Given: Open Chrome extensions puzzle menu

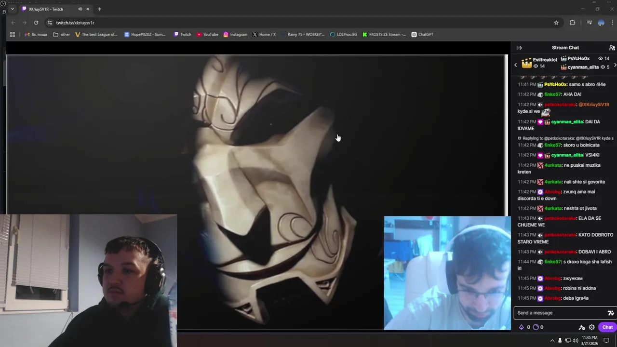Looking at the screenshot, I should tap(572, 23).
